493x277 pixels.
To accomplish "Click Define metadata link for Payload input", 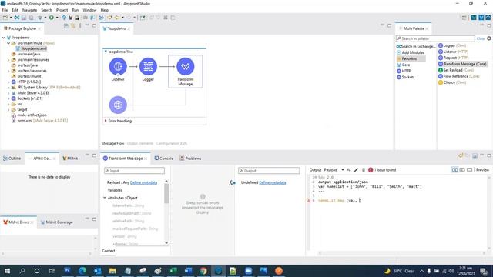I will click(144, 182).
